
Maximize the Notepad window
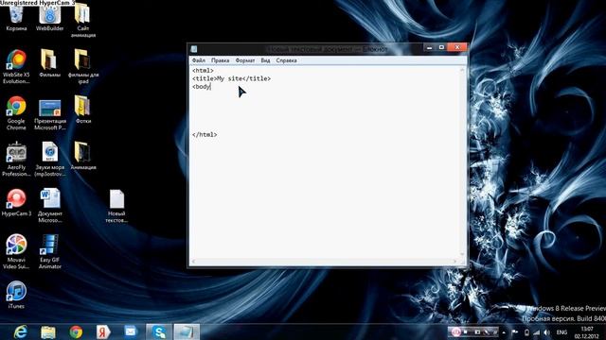pyautogui.click(x=441, y=47)
